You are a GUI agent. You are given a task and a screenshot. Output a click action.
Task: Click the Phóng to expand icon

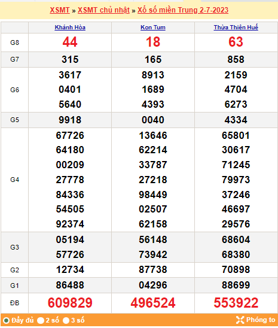(240, 320)
